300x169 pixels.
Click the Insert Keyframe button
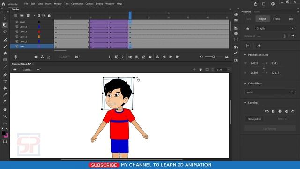(x=116, y=57)
